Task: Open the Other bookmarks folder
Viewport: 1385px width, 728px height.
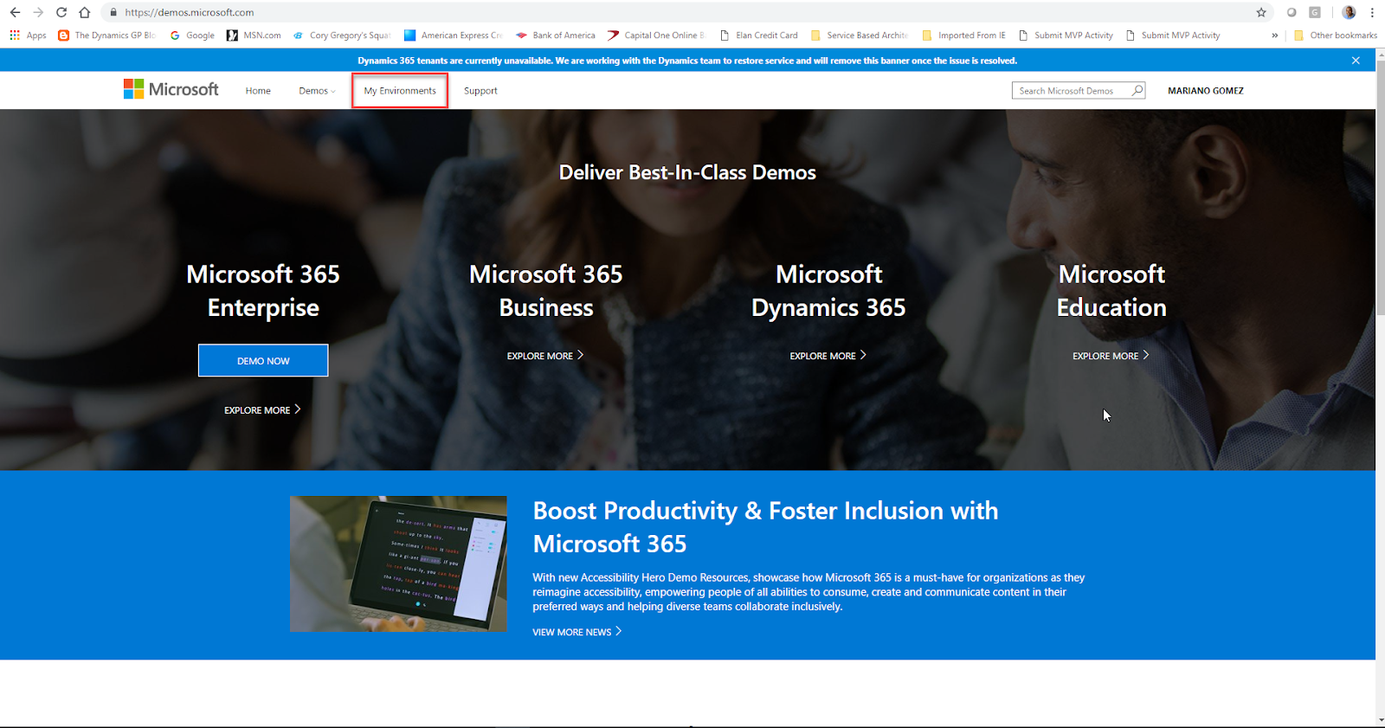Action: (1336, 35)
